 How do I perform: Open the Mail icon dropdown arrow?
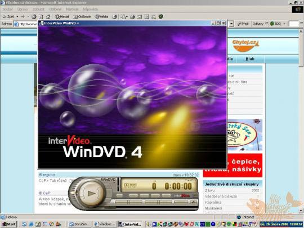(127, 17)
